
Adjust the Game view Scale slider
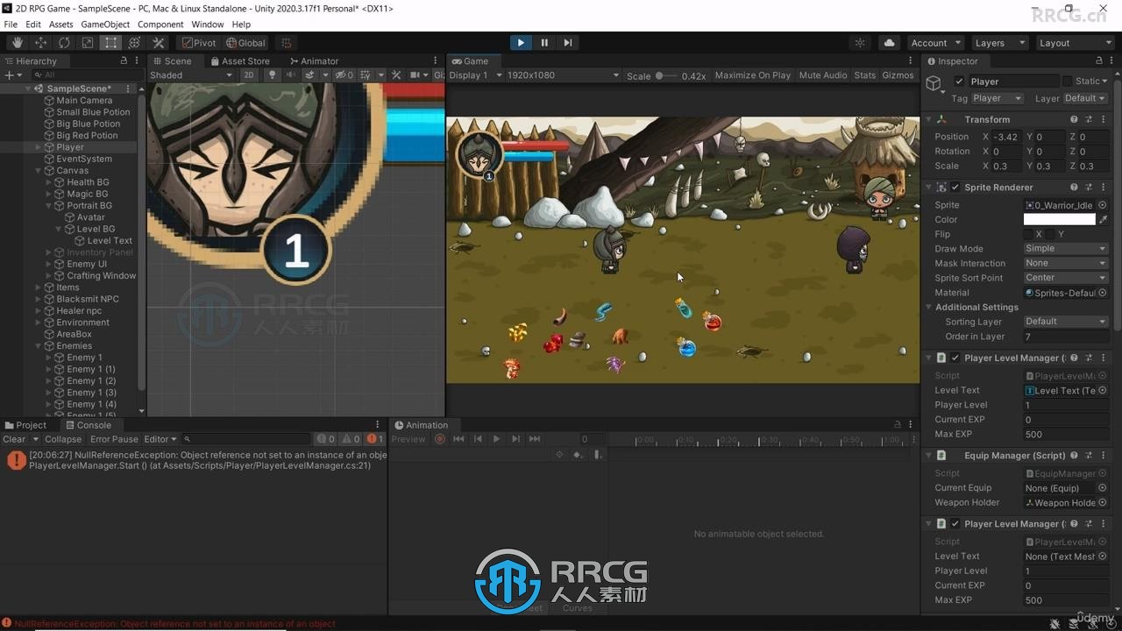(666, 75)
